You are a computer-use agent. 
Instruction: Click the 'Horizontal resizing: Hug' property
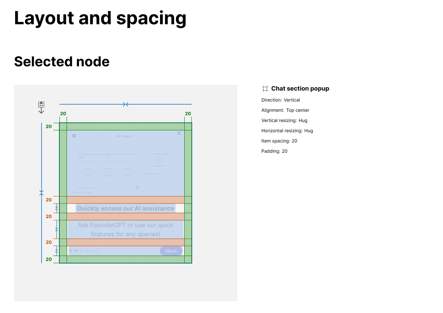point(287,130)
